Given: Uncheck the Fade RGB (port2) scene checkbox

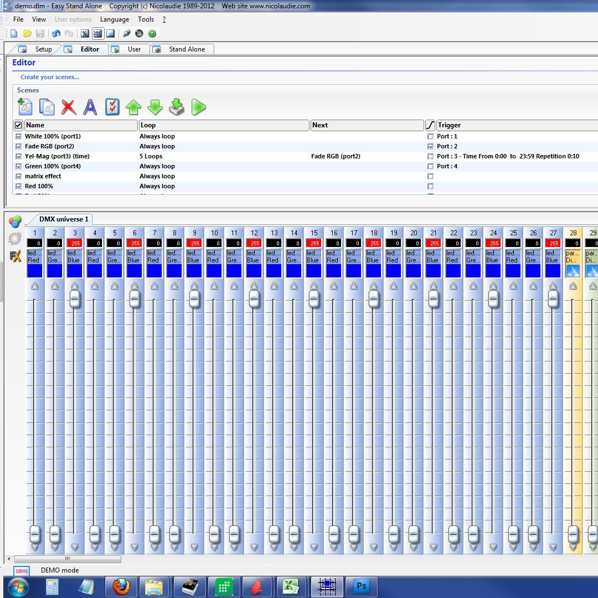Looking at the screenshot, I should (18, 146).
